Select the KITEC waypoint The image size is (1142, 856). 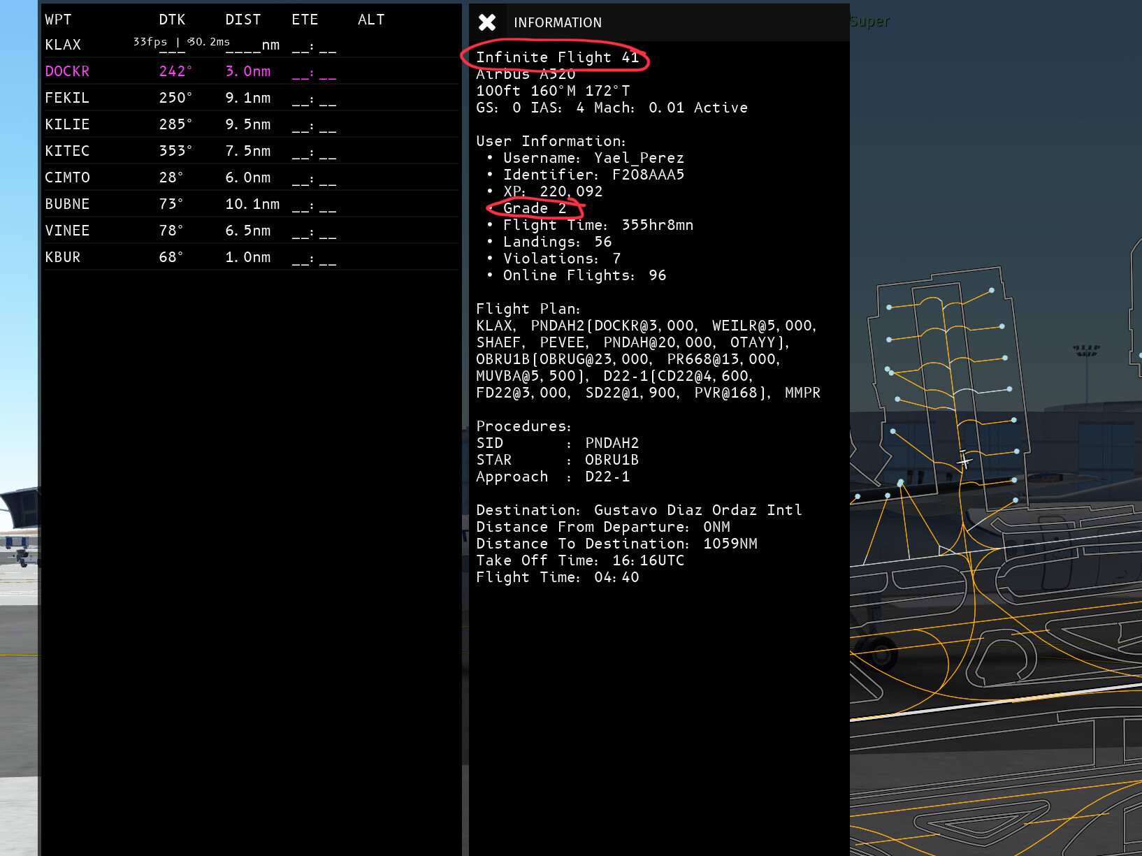[250, 151]
